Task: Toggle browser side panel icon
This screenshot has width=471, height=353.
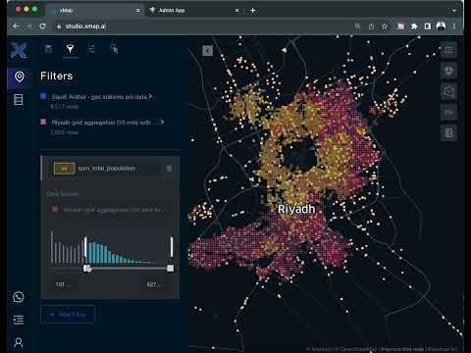Action: (428, 26)
